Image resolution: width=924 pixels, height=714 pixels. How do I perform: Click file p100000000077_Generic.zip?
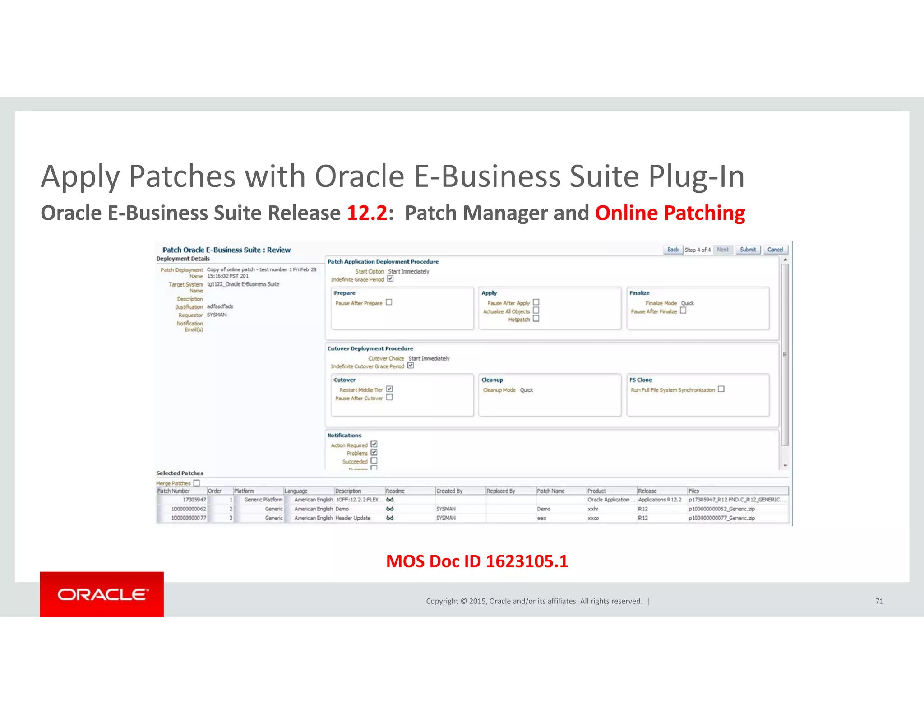coord(722,518)
